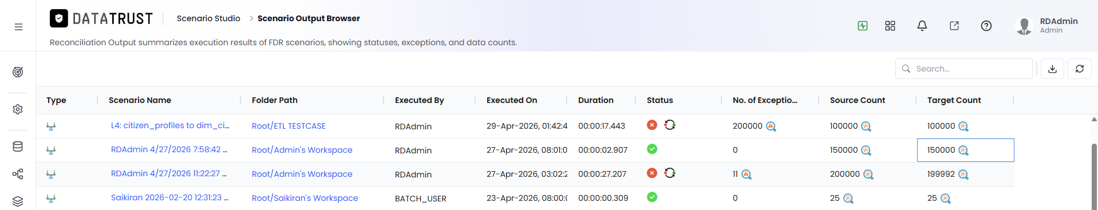Open RDAdmin 4/27/2026 7:58:42 scenario

pyautogui.click(x=169, y=149)
